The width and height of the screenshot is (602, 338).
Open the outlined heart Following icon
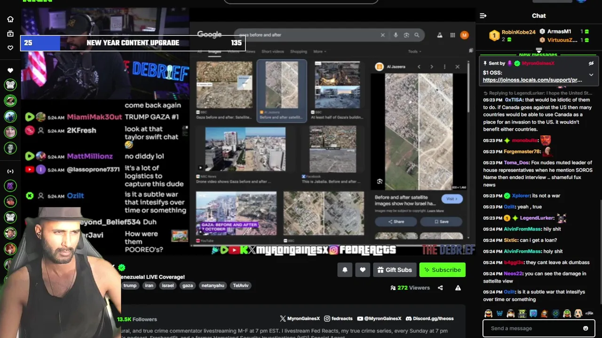coord(10,48)
